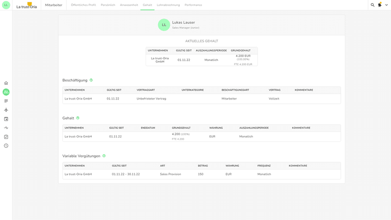Image resolution: width=391 pixels, height=220 pixels.
Task: Open the list icon in sidebar
Action: pos(6,101)
